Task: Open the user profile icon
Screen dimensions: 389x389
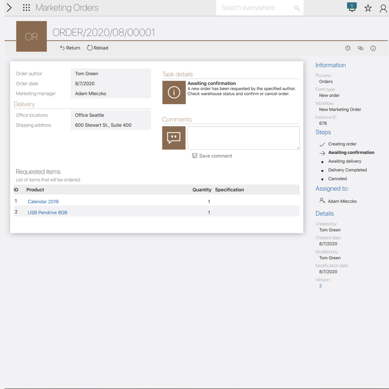Action: click(383, 8)
